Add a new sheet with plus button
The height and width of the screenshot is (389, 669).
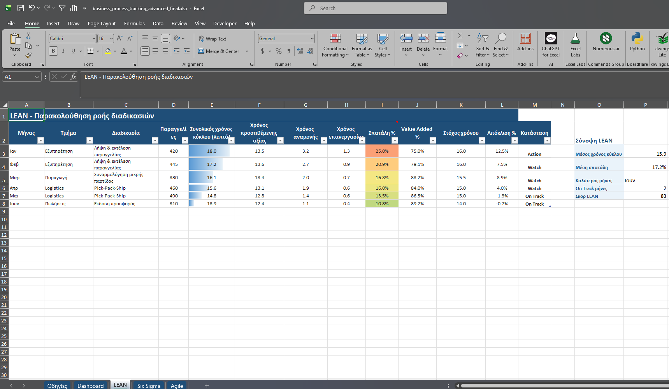click(207, 385)
